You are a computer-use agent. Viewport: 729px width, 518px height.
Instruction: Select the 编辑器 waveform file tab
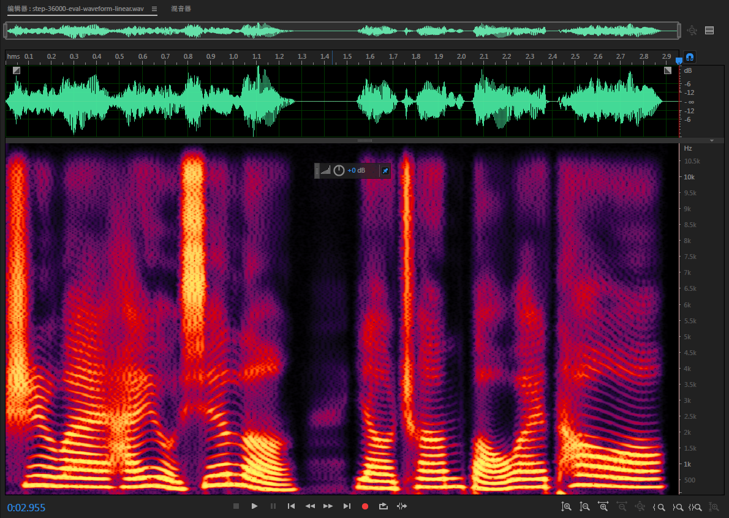click(76, 9)
